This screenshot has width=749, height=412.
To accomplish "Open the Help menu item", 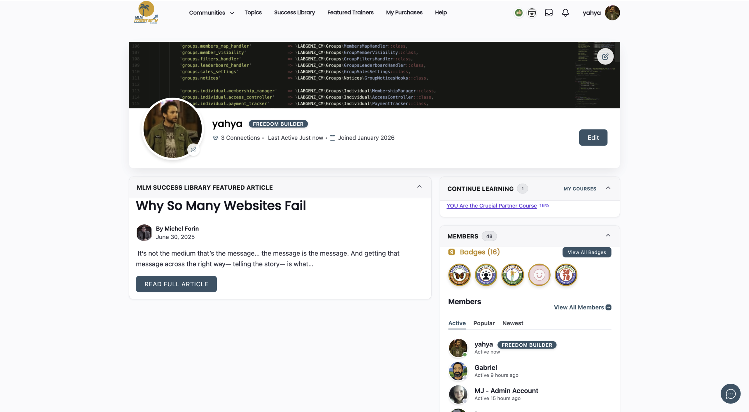I will [x=441, y=13].
